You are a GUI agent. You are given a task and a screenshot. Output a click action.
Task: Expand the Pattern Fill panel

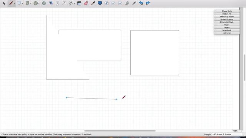[x=227, y=14]
